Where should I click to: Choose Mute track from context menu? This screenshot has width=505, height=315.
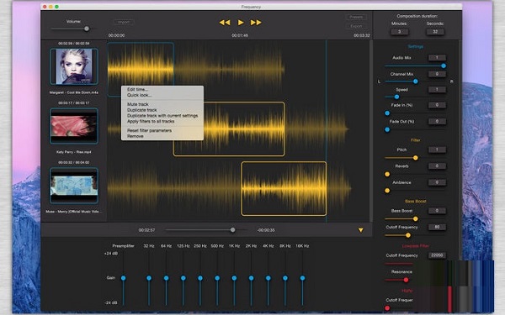(137, 104)
